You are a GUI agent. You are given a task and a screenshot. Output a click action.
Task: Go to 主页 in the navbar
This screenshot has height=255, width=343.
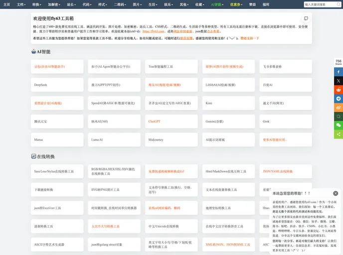(x=6, y=4)
